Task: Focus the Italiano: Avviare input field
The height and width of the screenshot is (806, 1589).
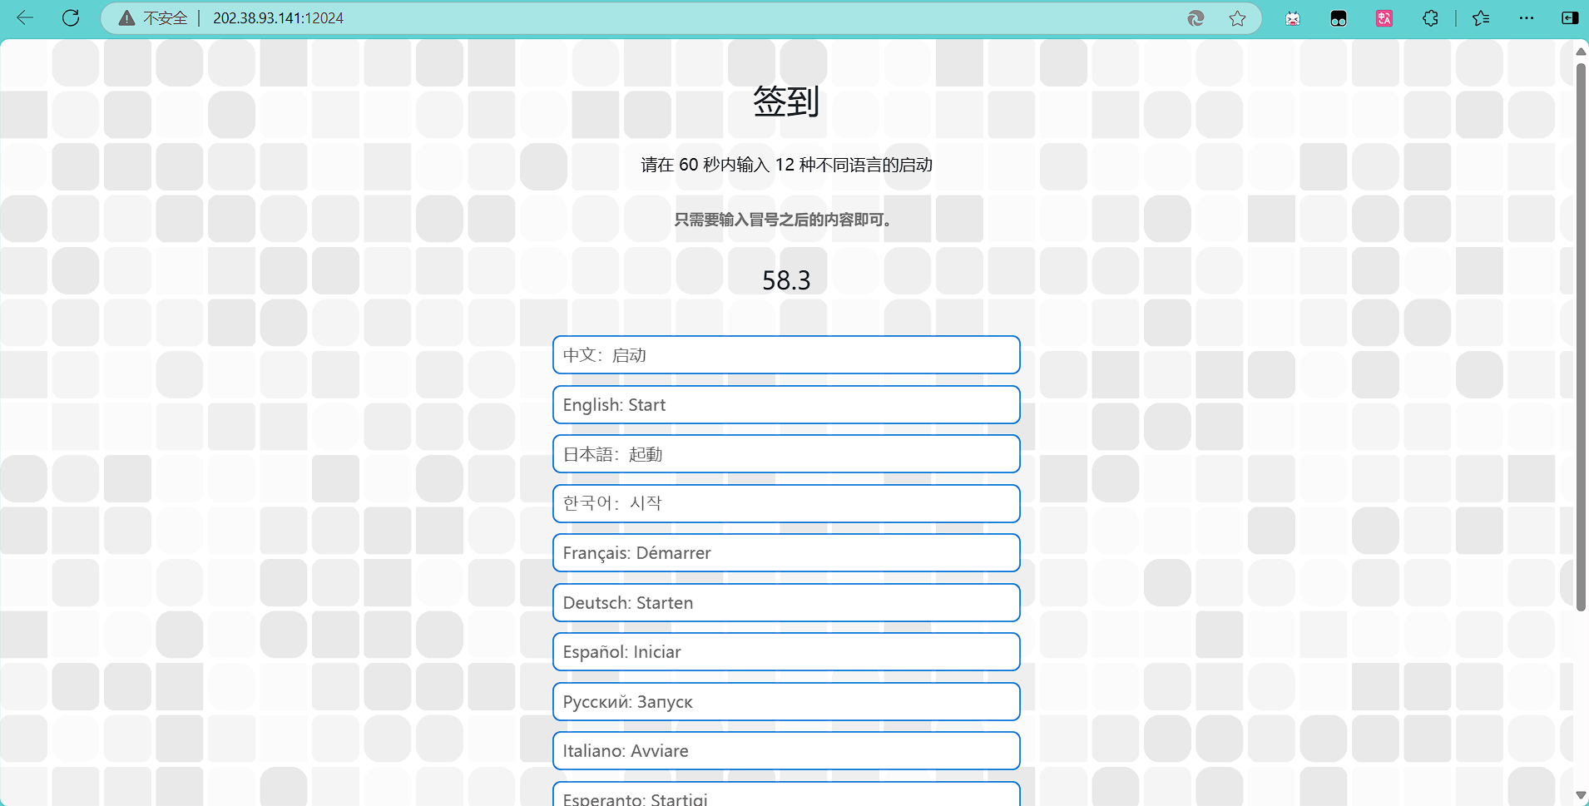Action: tap(786, 751)
